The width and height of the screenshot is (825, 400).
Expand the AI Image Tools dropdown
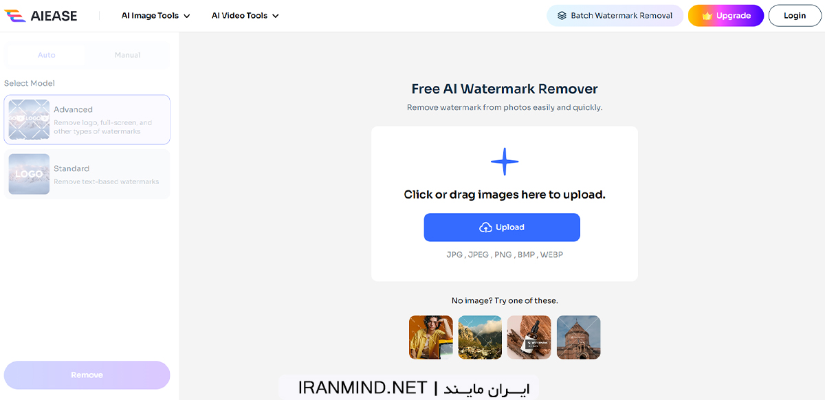pyautogui.click(x=156, y=16)
